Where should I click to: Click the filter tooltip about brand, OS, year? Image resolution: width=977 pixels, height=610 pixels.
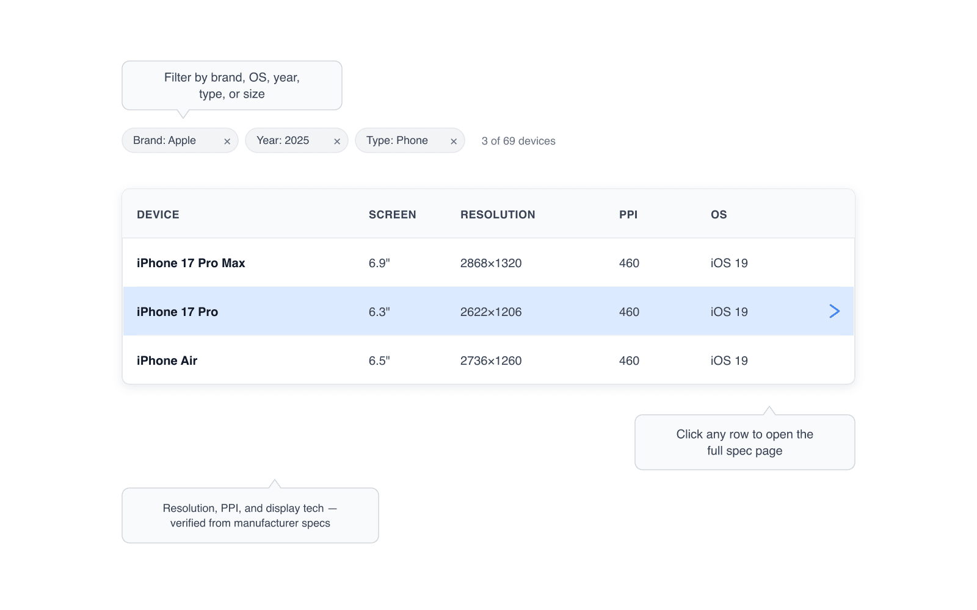[232, 85]
